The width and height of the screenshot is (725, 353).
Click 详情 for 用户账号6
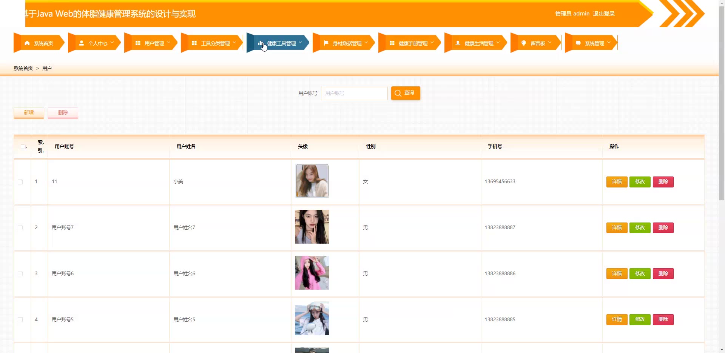[x=617, y=274]
